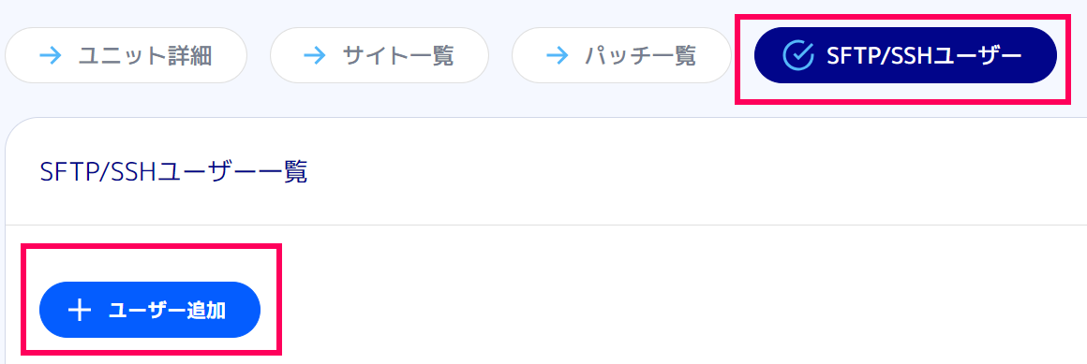Click the SFTP/SSHユーザー text in dark pill
This screenshot has width=1087, height=364.
[x=924, y=55]
